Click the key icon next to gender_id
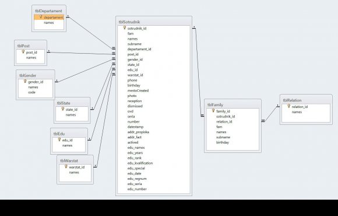Screen dimensions: 338x216 25,81
